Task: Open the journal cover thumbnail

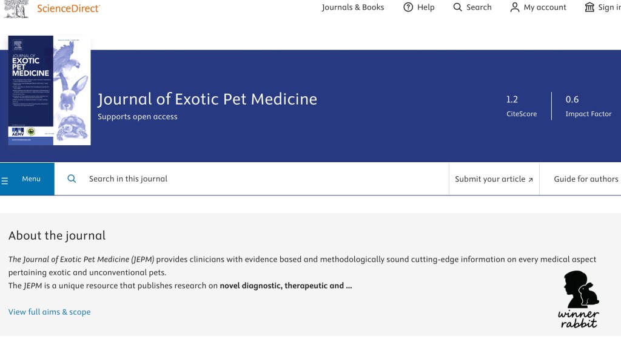Action: click(50, 91)
